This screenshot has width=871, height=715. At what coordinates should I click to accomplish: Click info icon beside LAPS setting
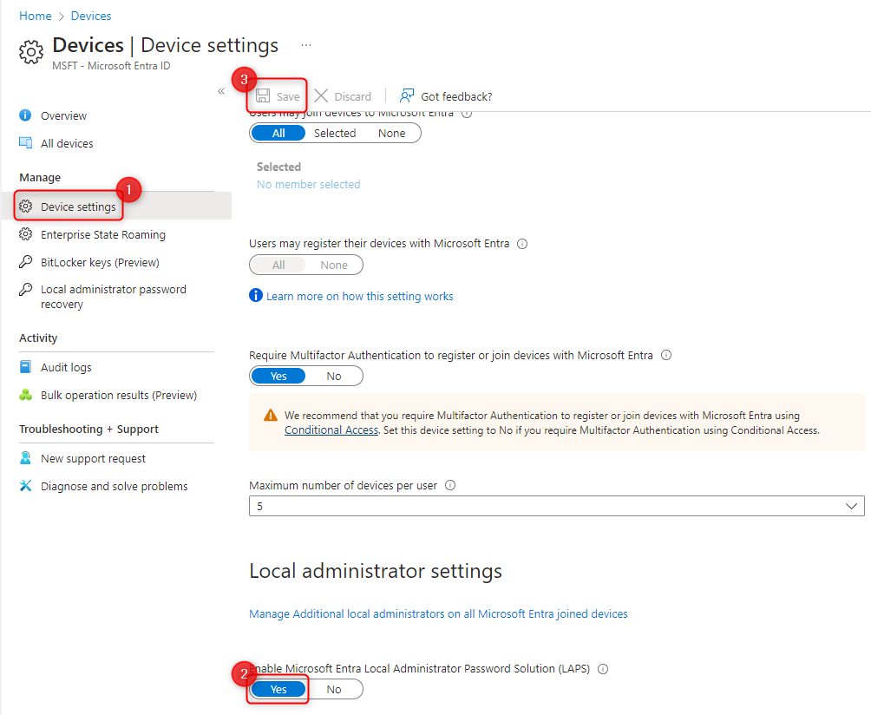[x=603, y=669]
